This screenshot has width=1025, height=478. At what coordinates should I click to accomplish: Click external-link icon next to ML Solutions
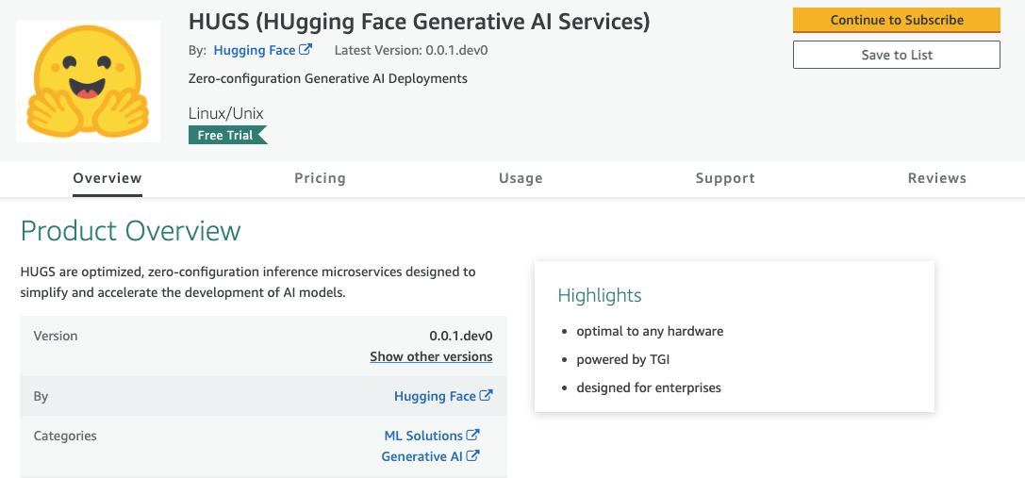click(473, 435)
